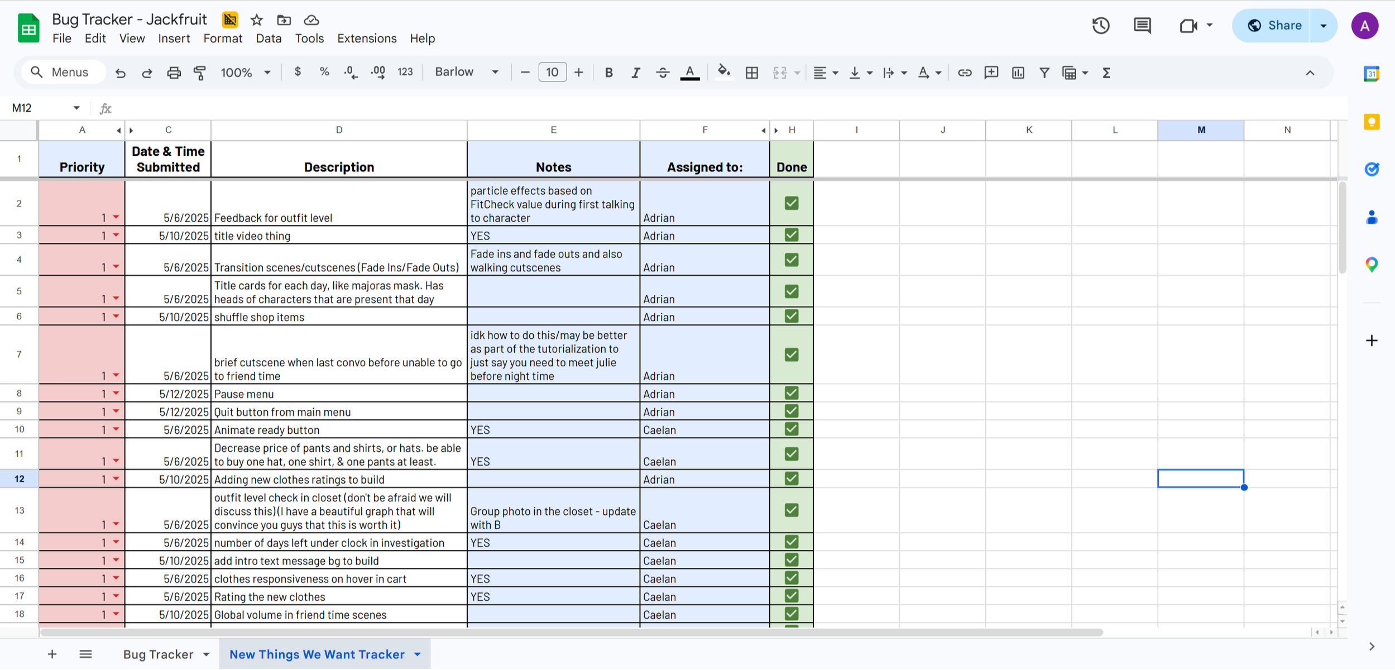
Task: Switch to the Bug Tracker sheet tab
Action: pos(159,654)
